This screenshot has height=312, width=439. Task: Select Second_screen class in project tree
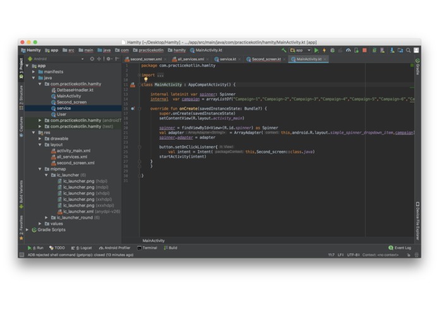(x=69, y=102)
